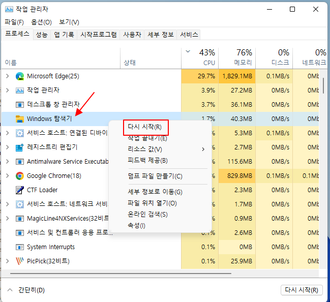Click the MagicLine4NXServices process icon
The width and height of the screenshot is (330, 302).
[20, 219]
